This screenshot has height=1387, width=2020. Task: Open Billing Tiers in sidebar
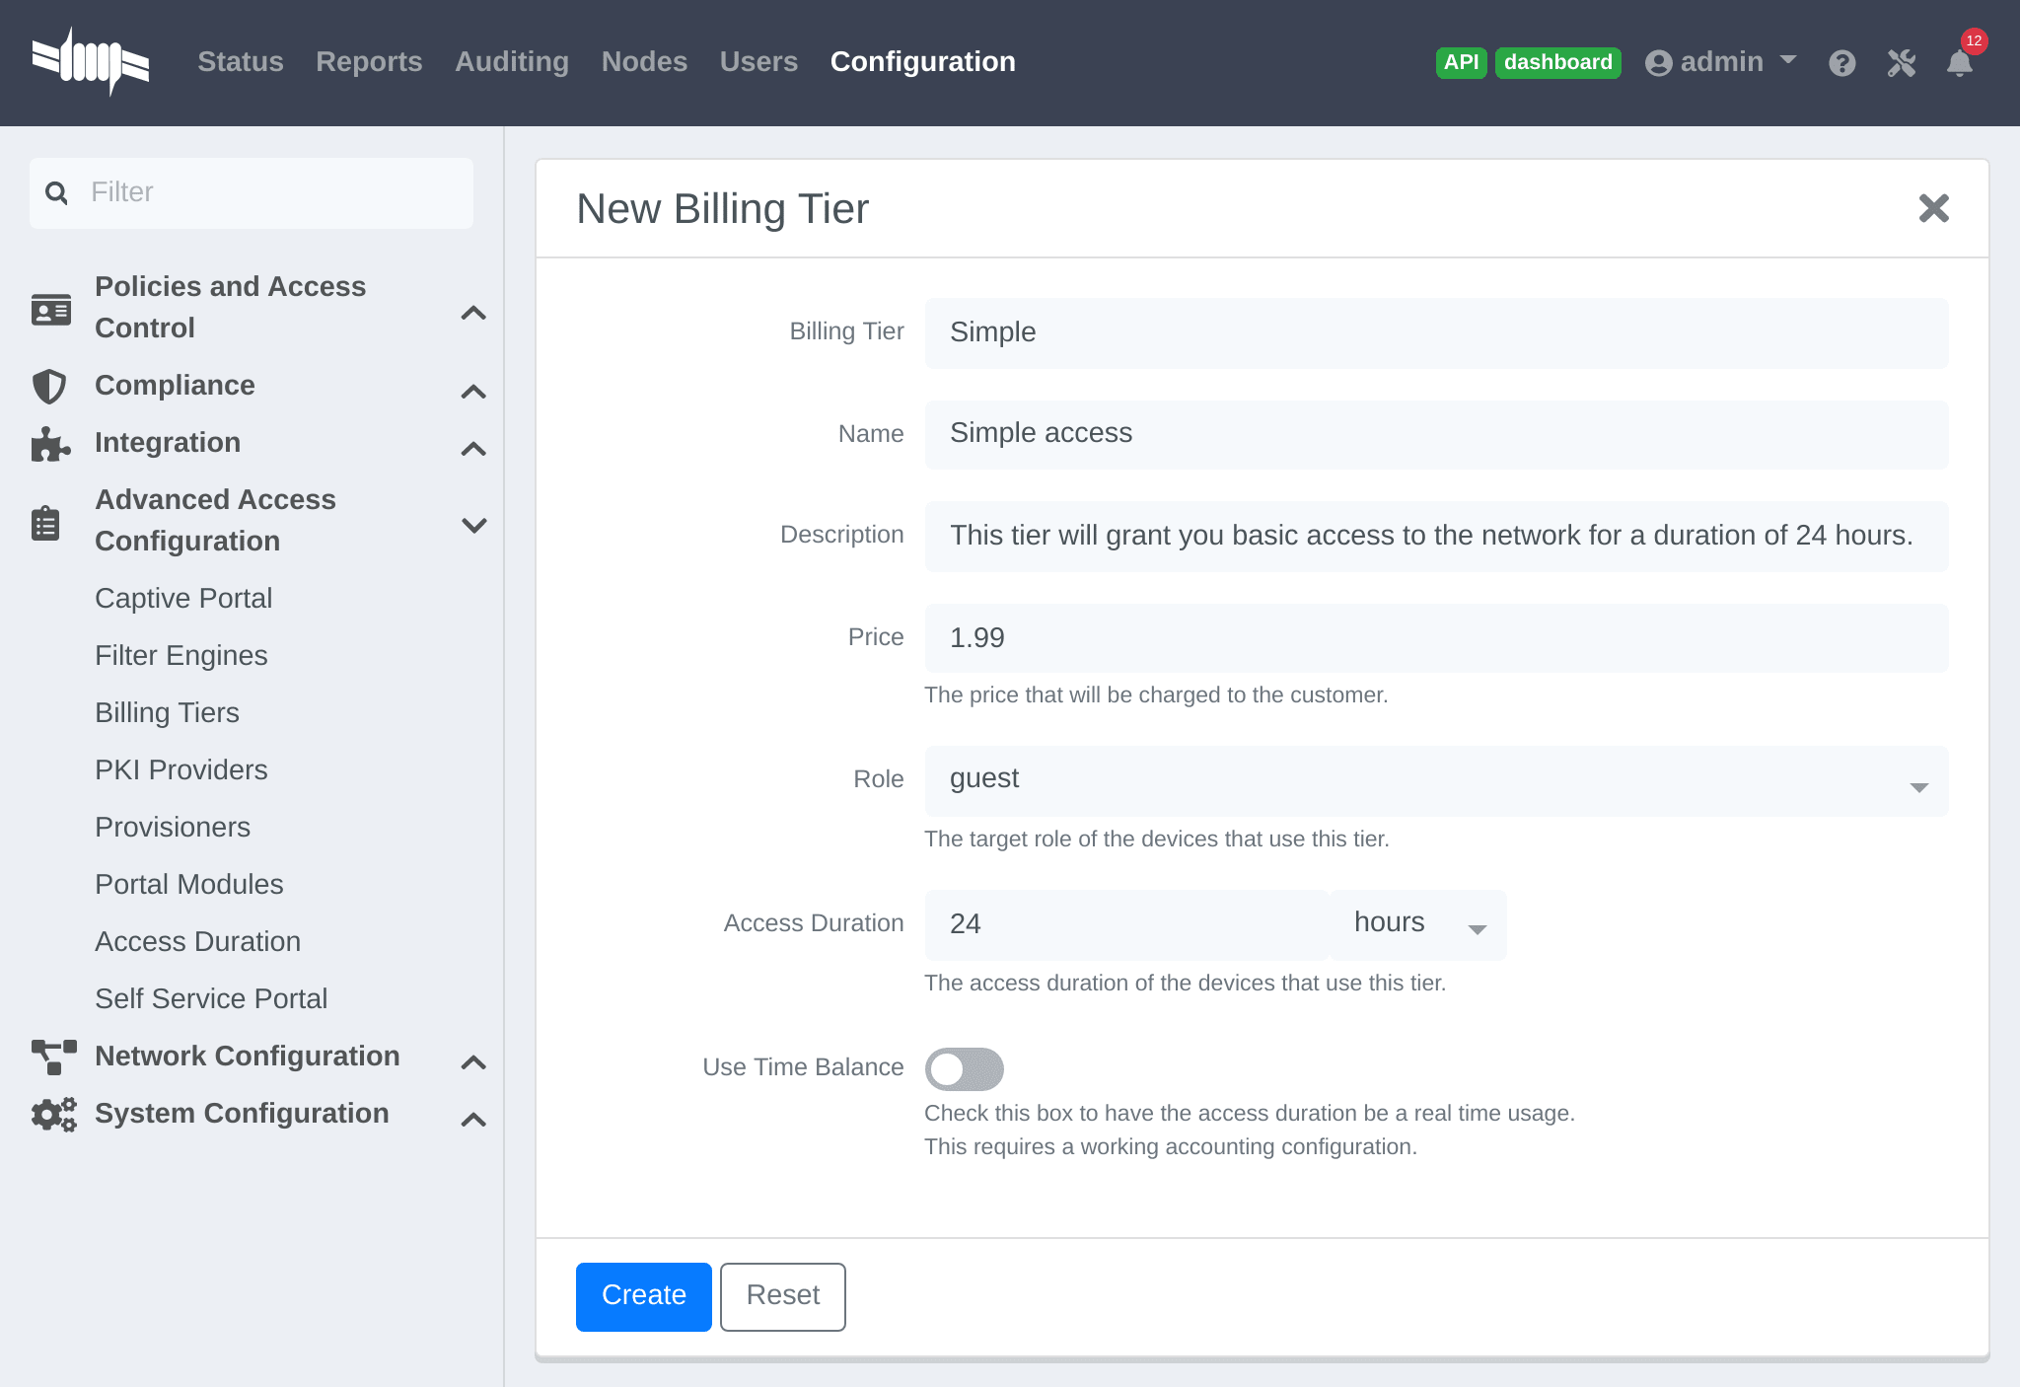pyautogui.click(x=167, y=712)
